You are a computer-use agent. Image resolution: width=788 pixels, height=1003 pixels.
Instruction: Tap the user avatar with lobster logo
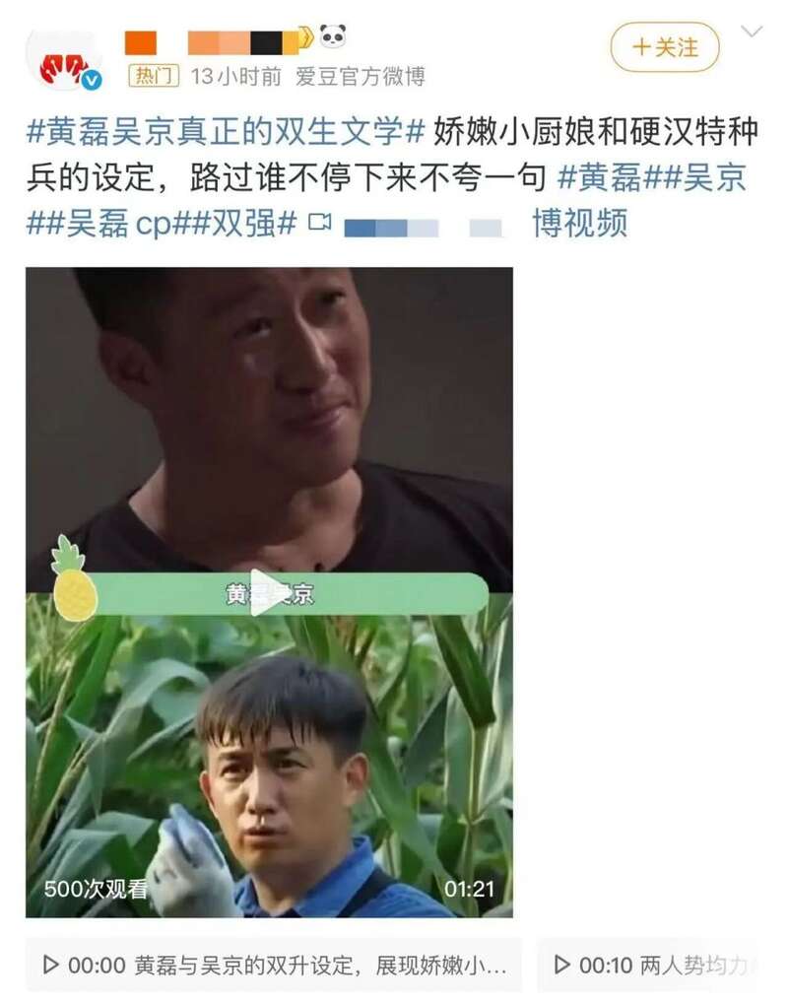(63, 59)
